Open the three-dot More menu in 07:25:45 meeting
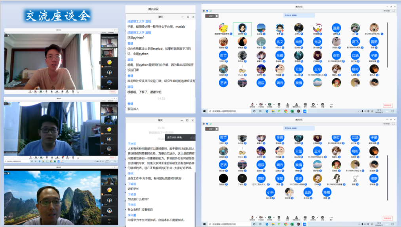The image size is (401, 227). tap(331, 105)
